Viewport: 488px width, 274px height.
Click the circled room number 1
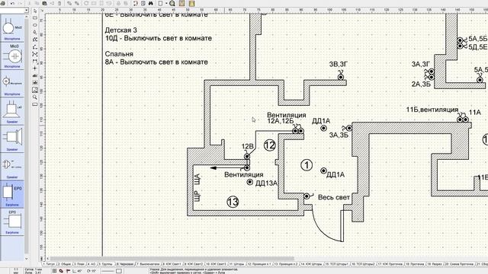click(x=307, y=165)
